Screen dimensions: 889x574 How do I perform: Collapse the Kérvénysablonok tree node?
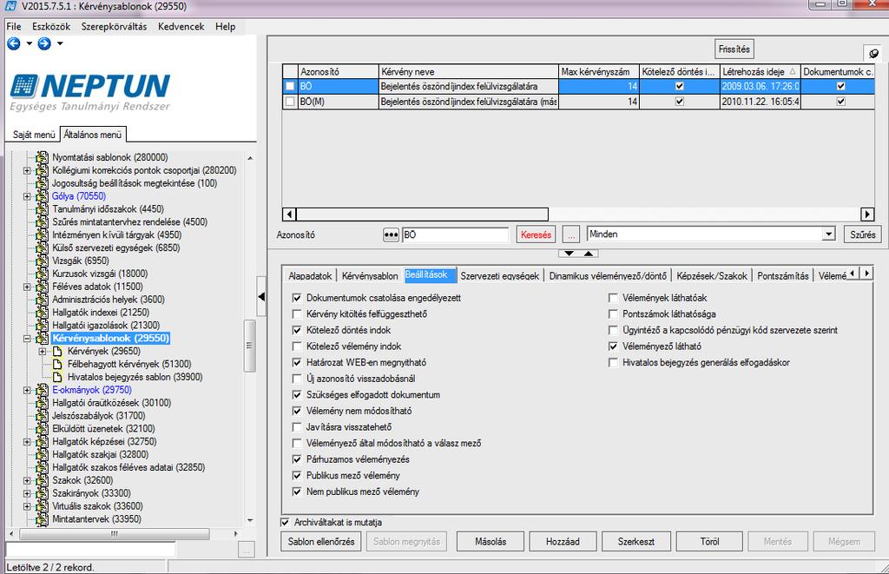pyautogui.click(x=27, y=339)
